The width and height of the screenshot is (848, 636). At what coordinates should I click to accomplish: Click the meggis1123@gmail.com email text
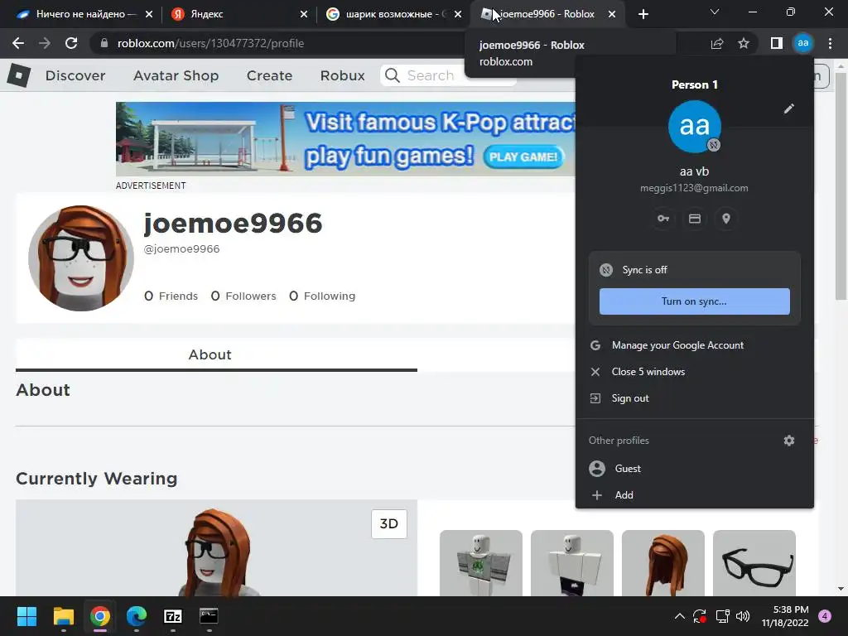pyautogui.click(x=695, y=188)
